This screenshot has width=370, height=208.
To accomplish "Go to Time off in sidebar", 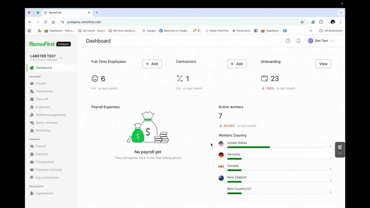I will 42,99.
